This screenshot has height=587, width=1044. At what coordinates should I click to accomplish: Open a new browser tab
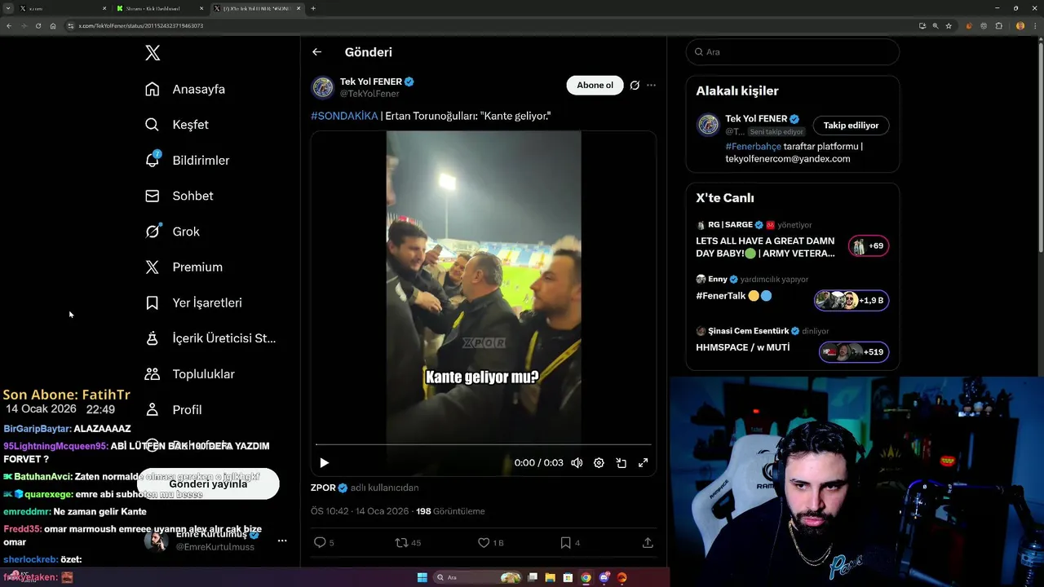(313, 8)
